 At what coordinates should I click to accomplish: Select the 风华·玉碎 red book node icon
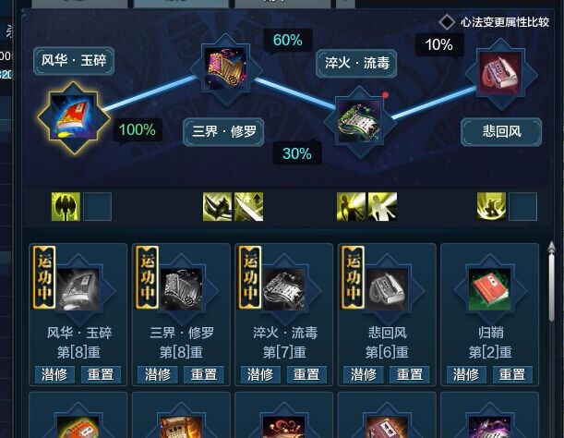point(74,117)
